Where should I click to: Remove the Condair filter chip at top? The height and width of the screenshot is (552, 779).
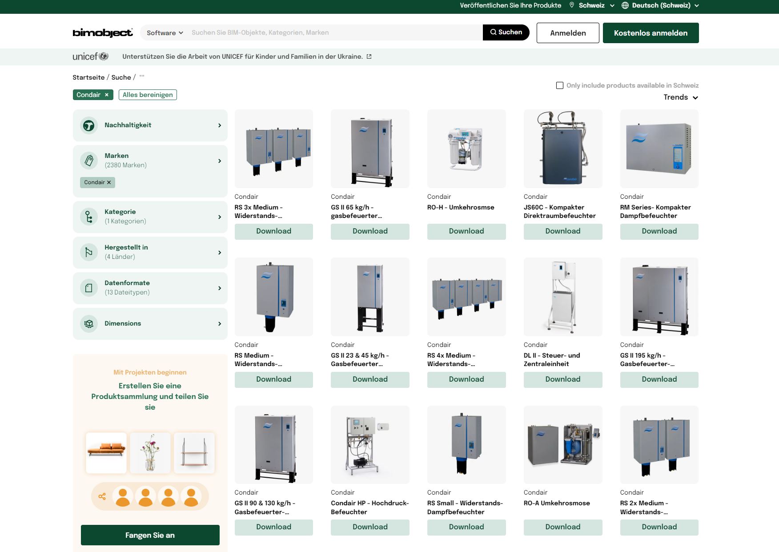(107, 95)
